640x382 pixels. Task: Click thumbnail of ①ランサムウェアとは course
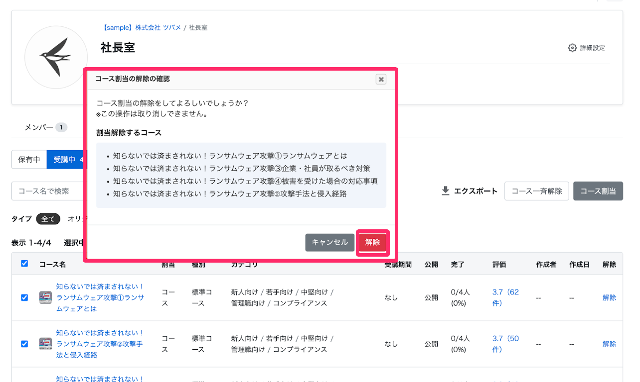45,297
